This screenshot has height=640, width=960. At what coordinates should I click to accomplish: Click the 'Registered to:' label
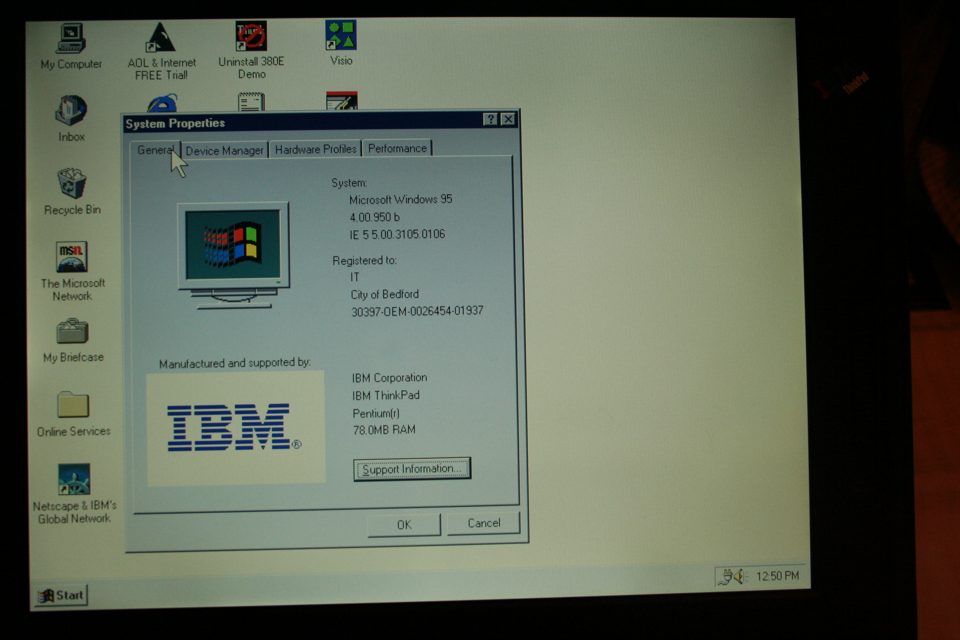[364, 260]
